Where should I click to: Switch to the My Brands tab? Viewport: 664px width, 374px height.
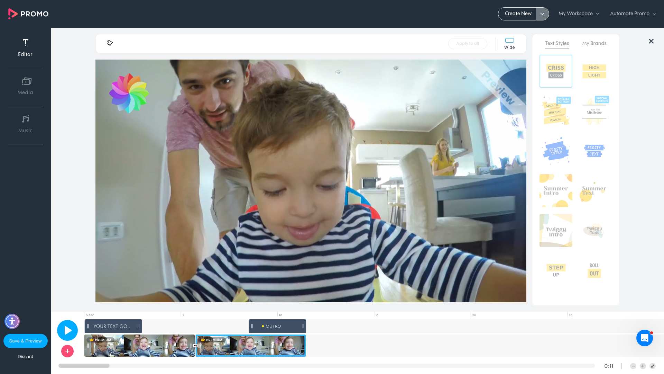pos(594,43)
